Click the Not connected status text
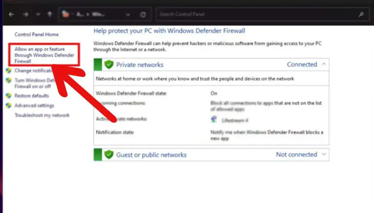 (x=297, y=154)
